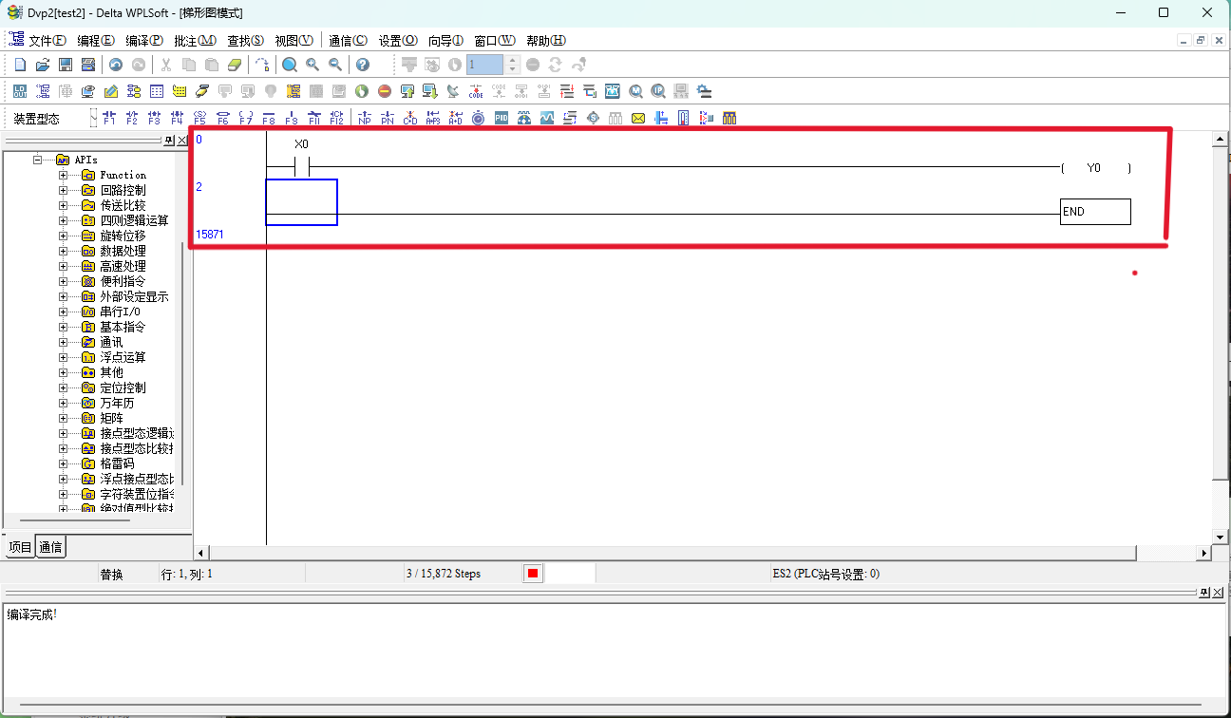Select the 矩阵 tree item
1231x718 pixels.
point(111,418)
